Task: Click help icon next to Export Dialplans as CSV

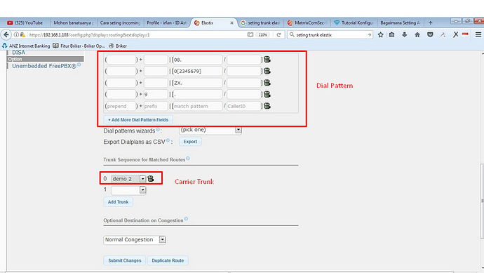Action: [x=168, y=140]
